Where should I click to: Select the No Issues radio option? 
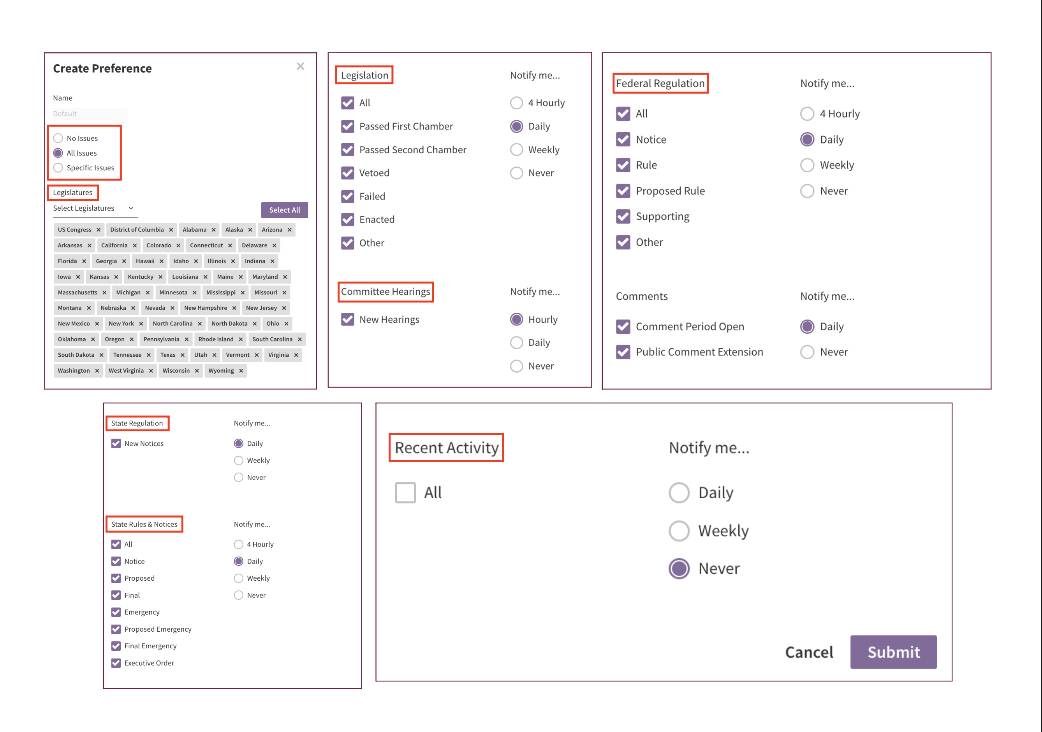[58, 138]
